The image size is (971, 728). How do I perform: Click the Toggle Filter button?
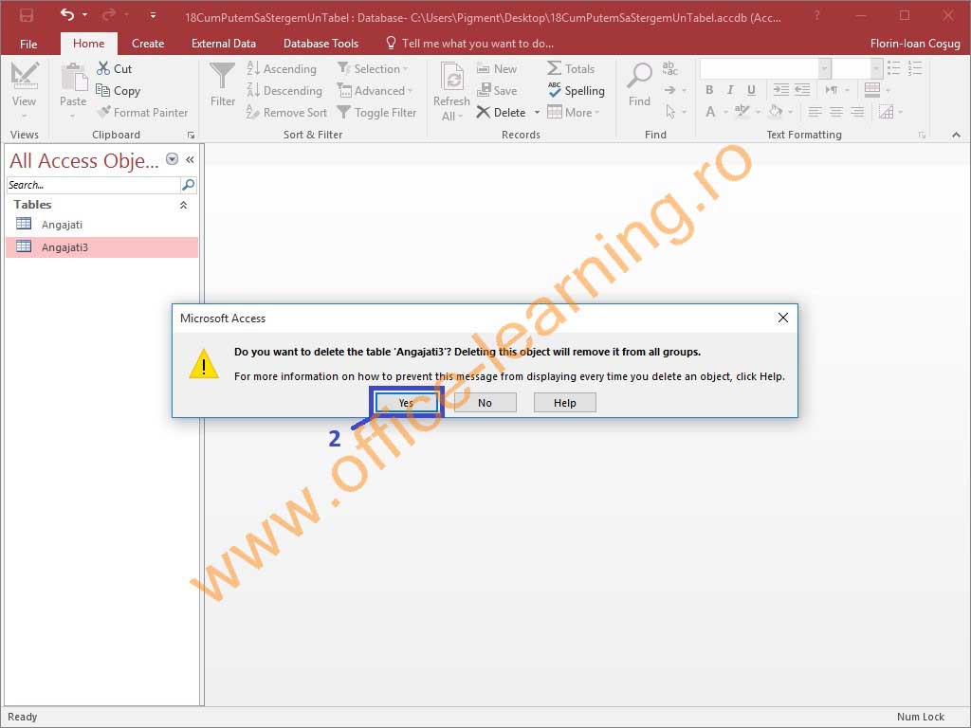click(376, 112)
